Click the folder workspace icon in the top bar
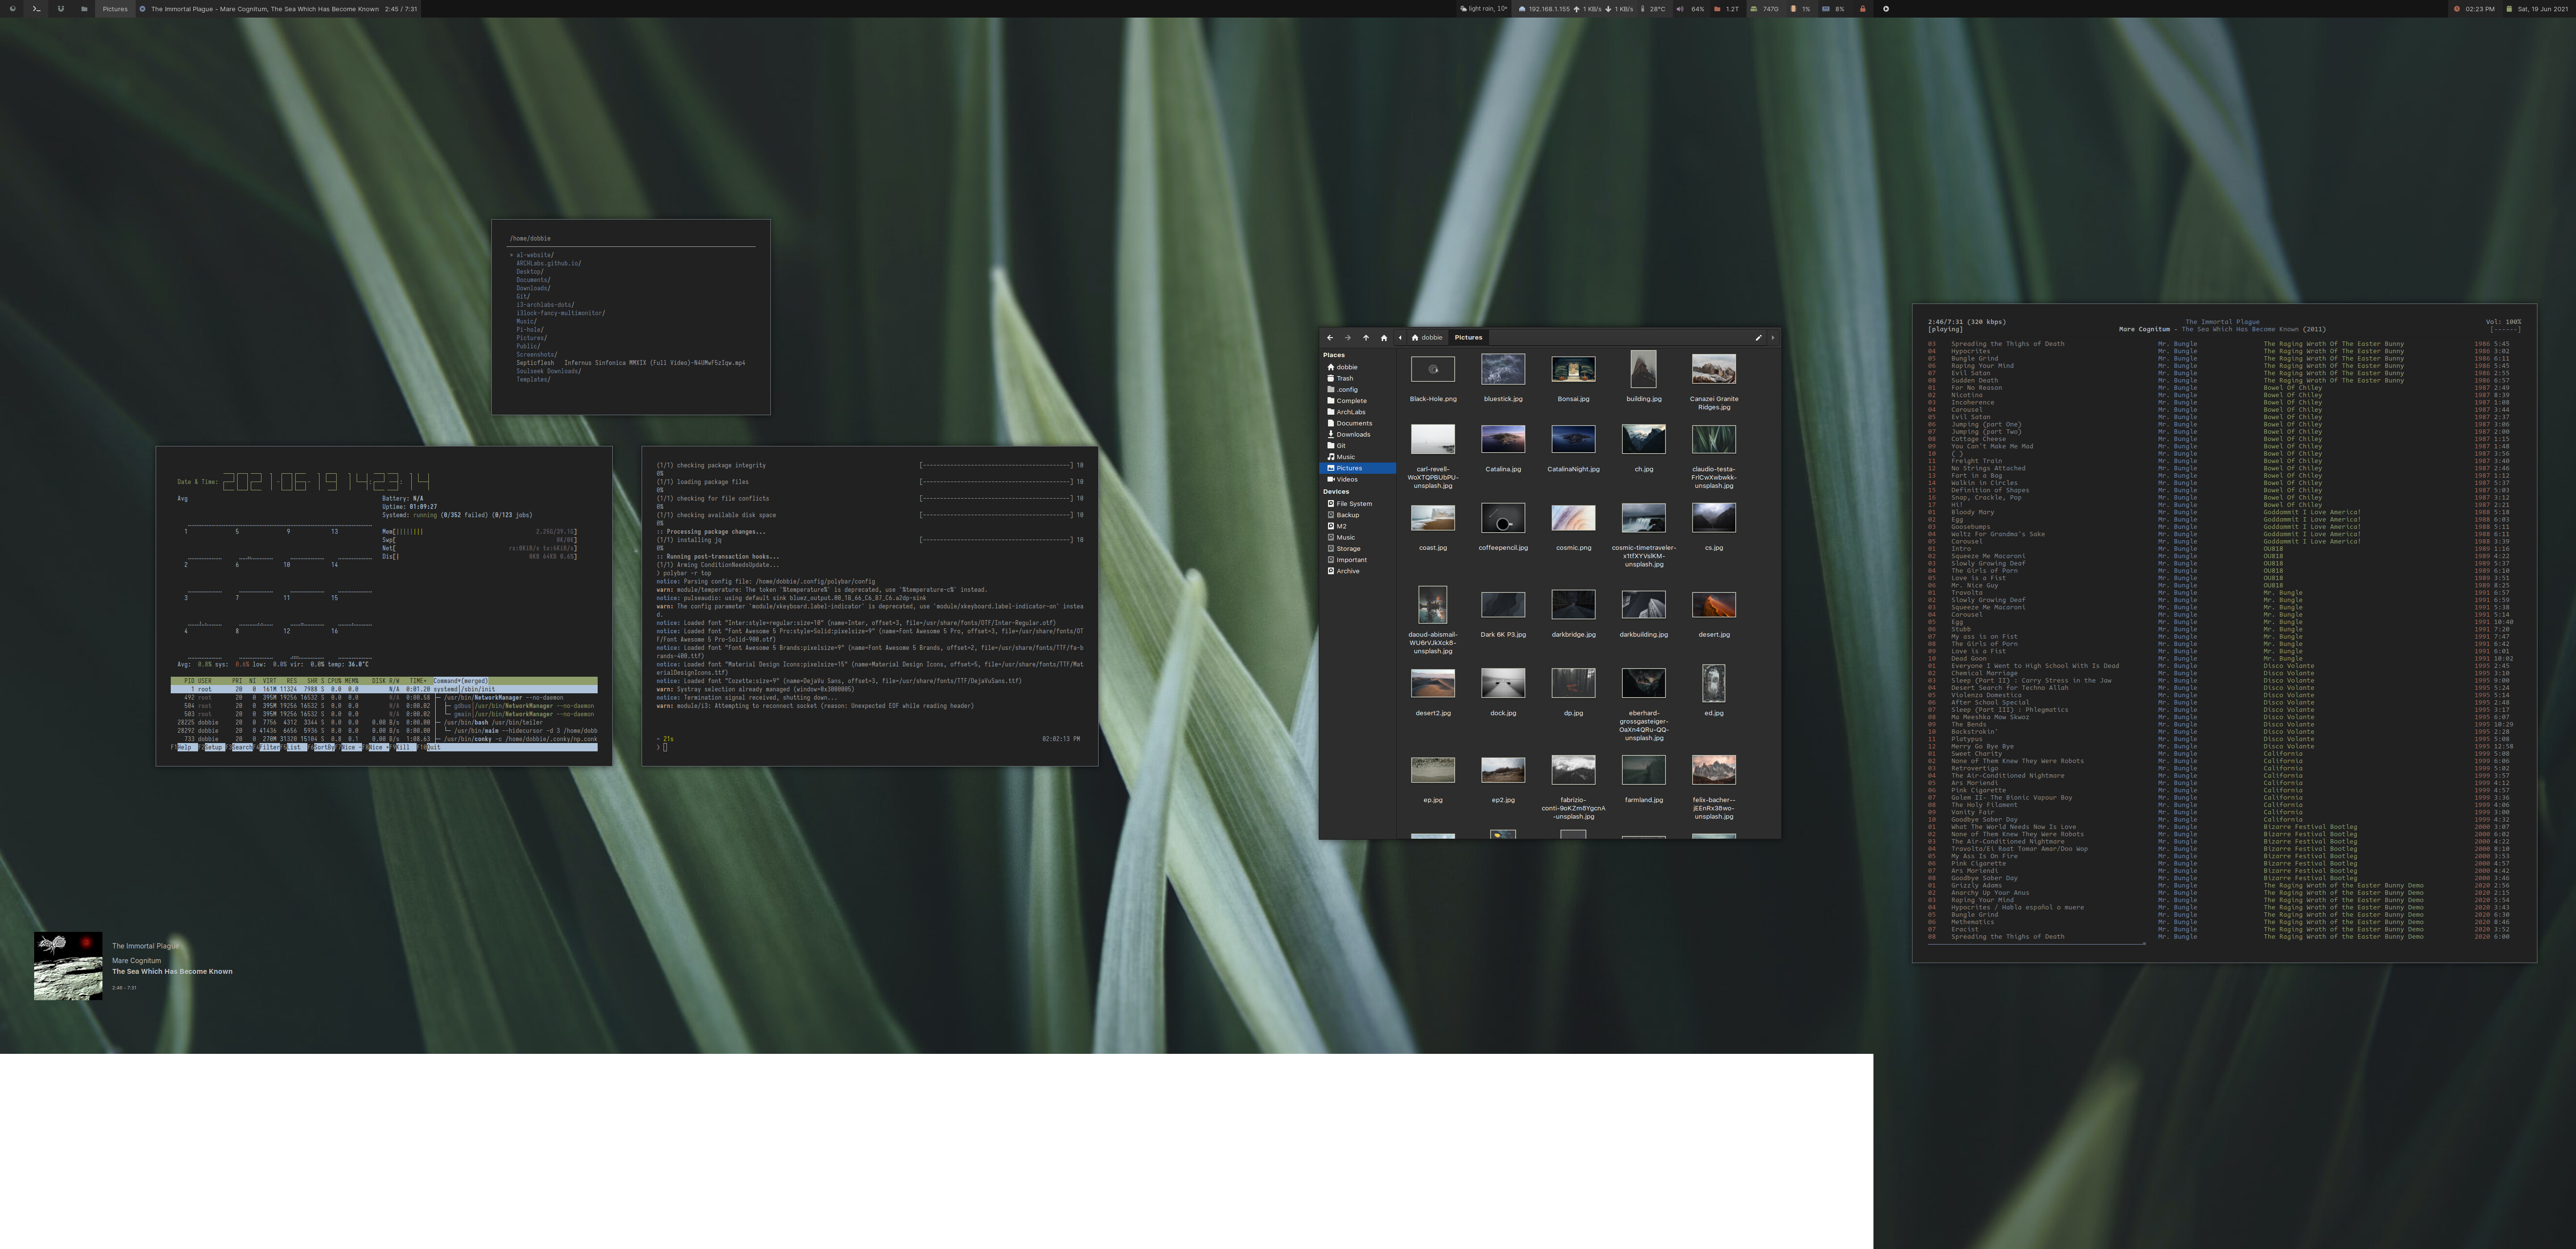Screen dimensions: 2576x1249 click(x=84, y=9)
